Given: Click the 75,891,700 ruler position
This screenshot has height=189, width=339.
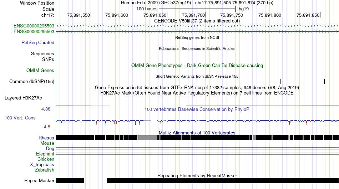Looking at the screenshot, I should (193, 15).
